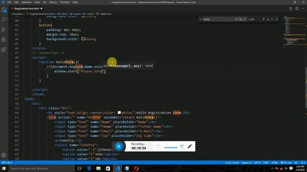This screenshot has height=172, width=307.
Task: Open the Debug menu
Action: pyautogui.click(x=53, y=2)
